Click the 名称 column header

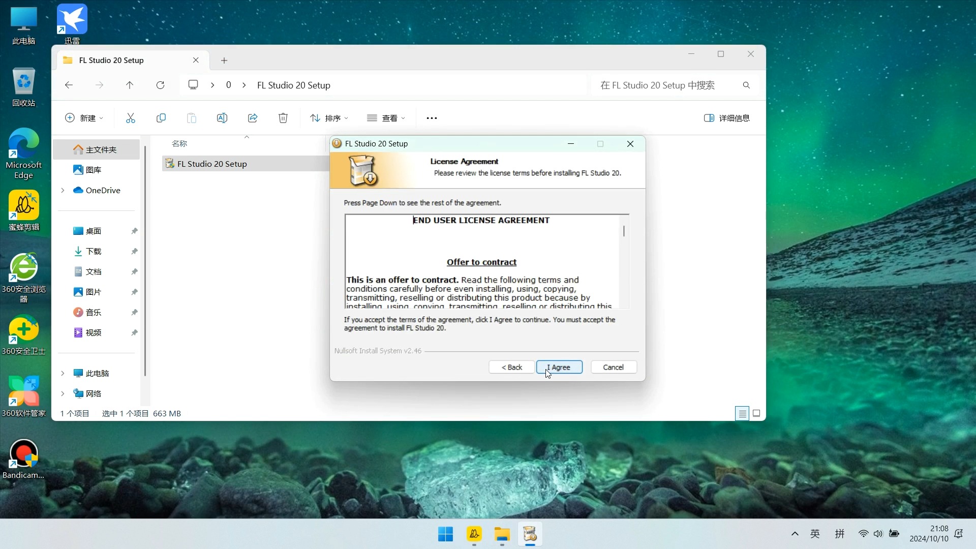pyautogui.click(x=179, y=143)
